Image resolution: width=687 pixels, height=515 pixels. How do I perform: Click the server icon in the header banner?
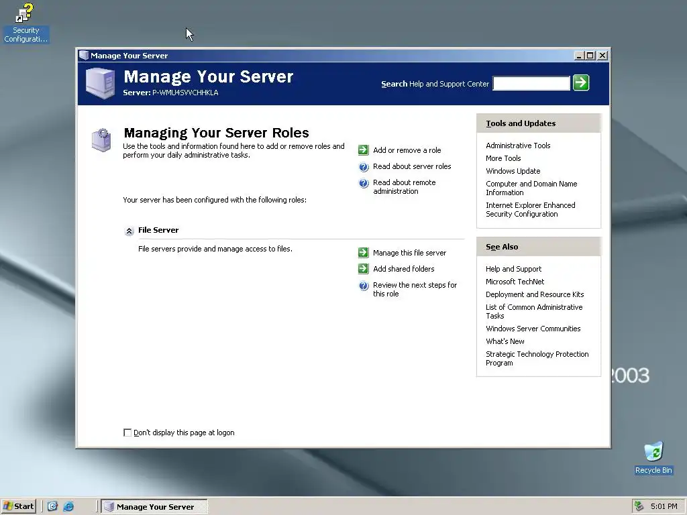coord(101,82)
